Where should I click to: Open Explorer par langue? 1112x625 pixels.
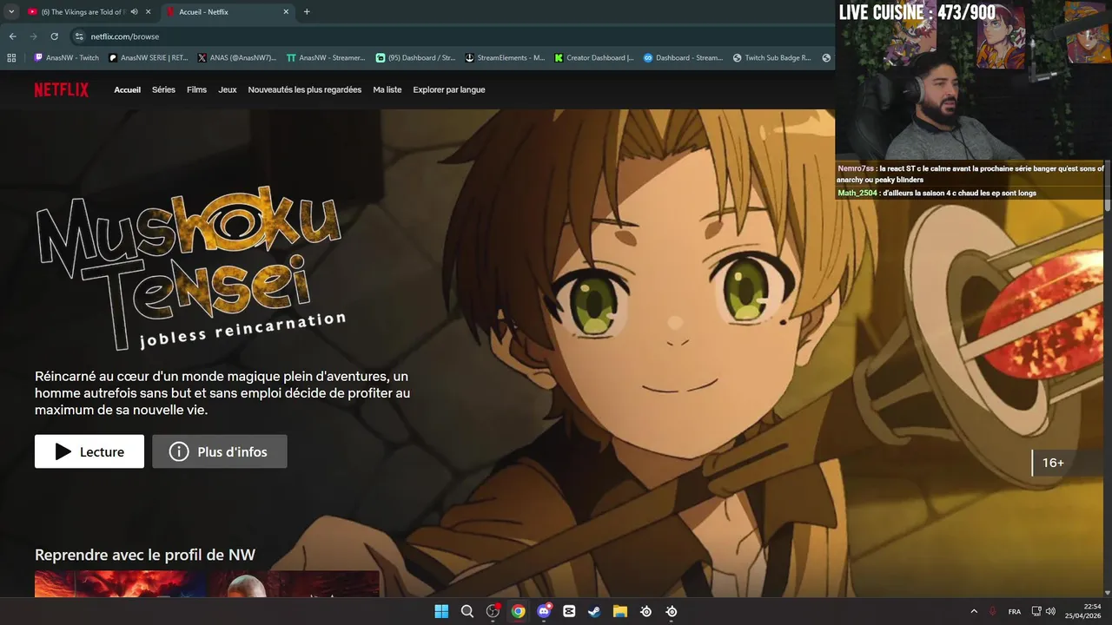[449, 90]
